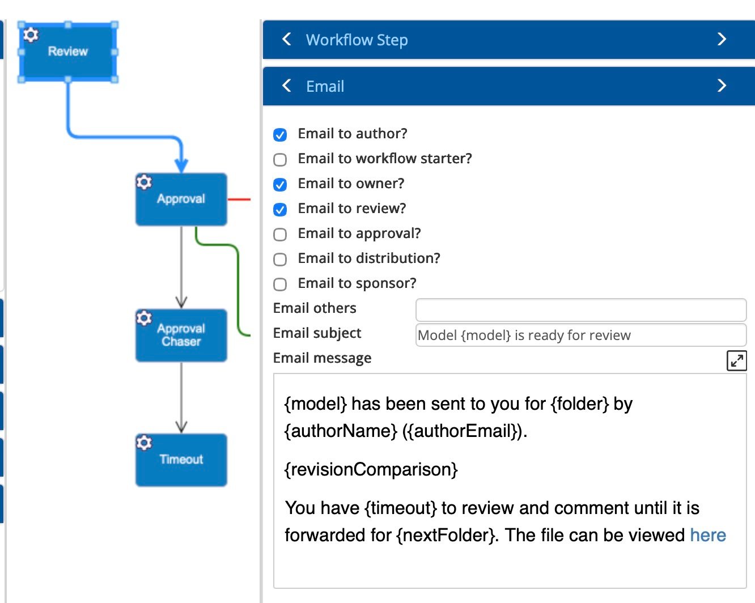Click the gear icon on Timeout node
Screen dimensions: 755x603
pyautogui.click(x=144, y=443)
